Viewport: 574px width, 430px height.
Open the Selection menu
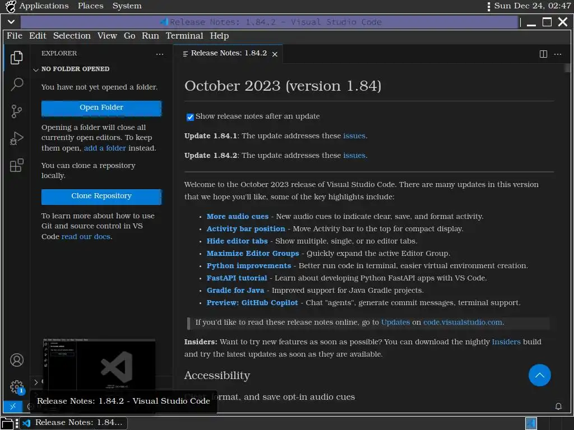[72, 36]
